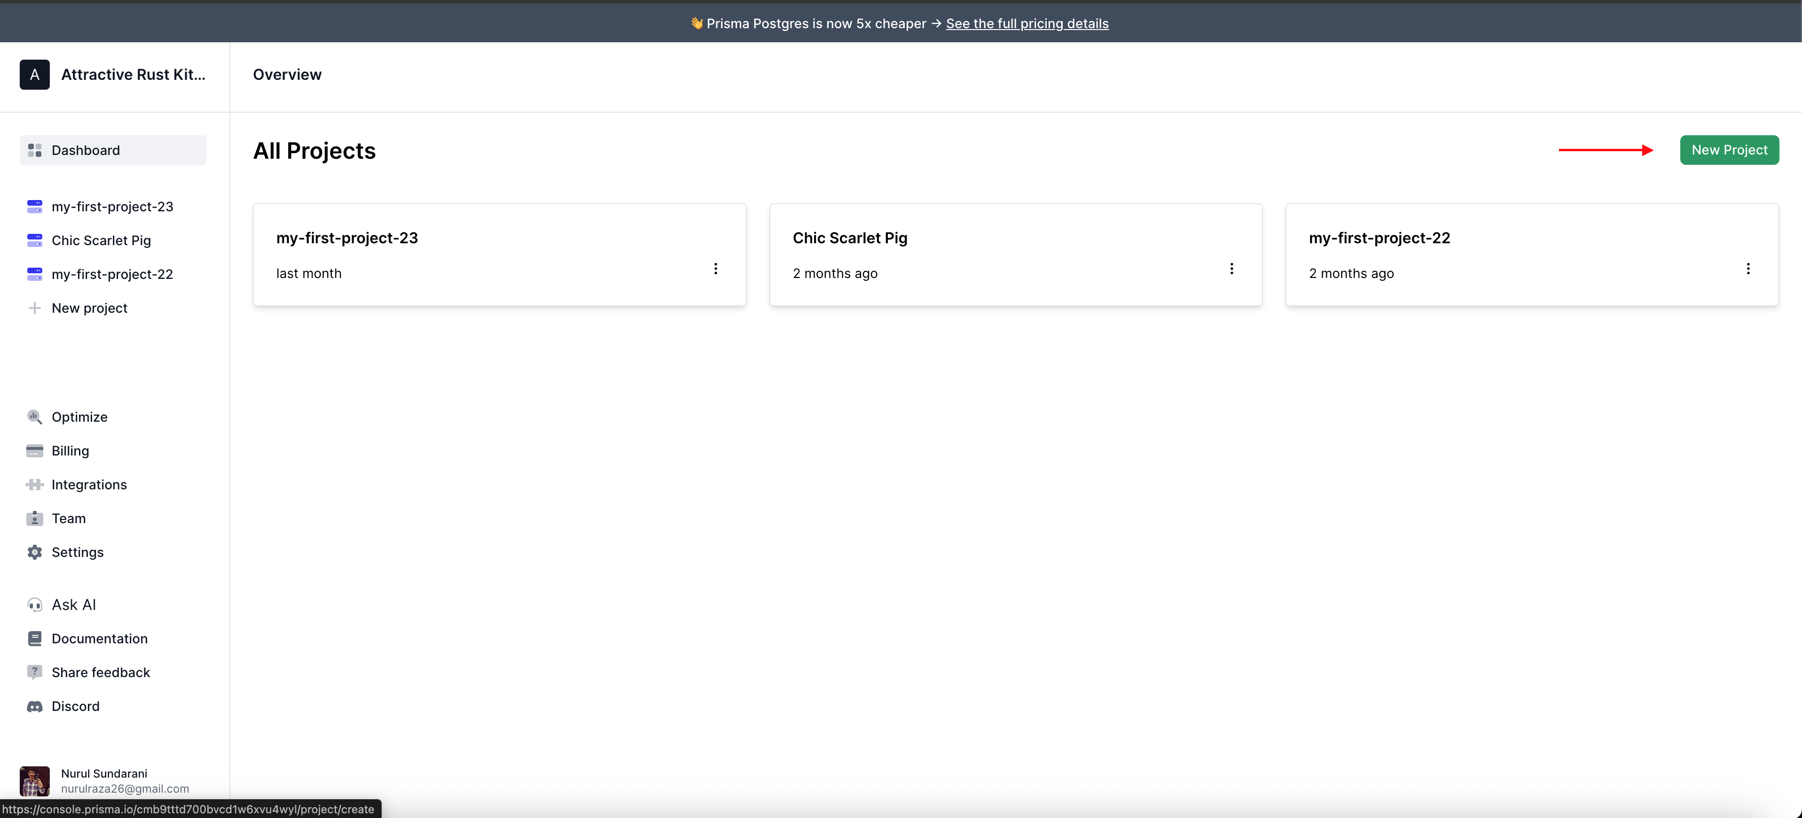Open the Attractive Rust Kit workspace switcher
This screenshot has width=1802, height=818.
(x=113, y=75)
